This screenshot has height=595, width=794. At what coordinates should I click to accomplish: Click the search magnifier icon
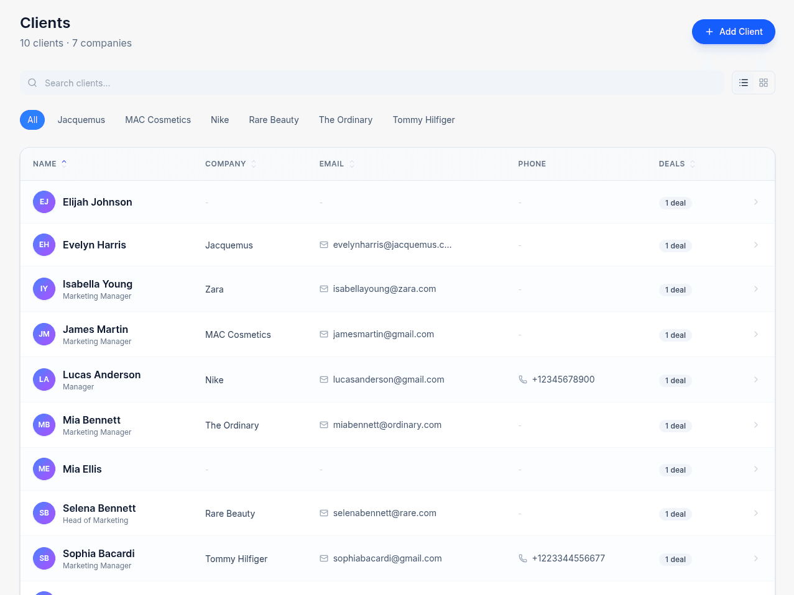(x=32, y=83)
